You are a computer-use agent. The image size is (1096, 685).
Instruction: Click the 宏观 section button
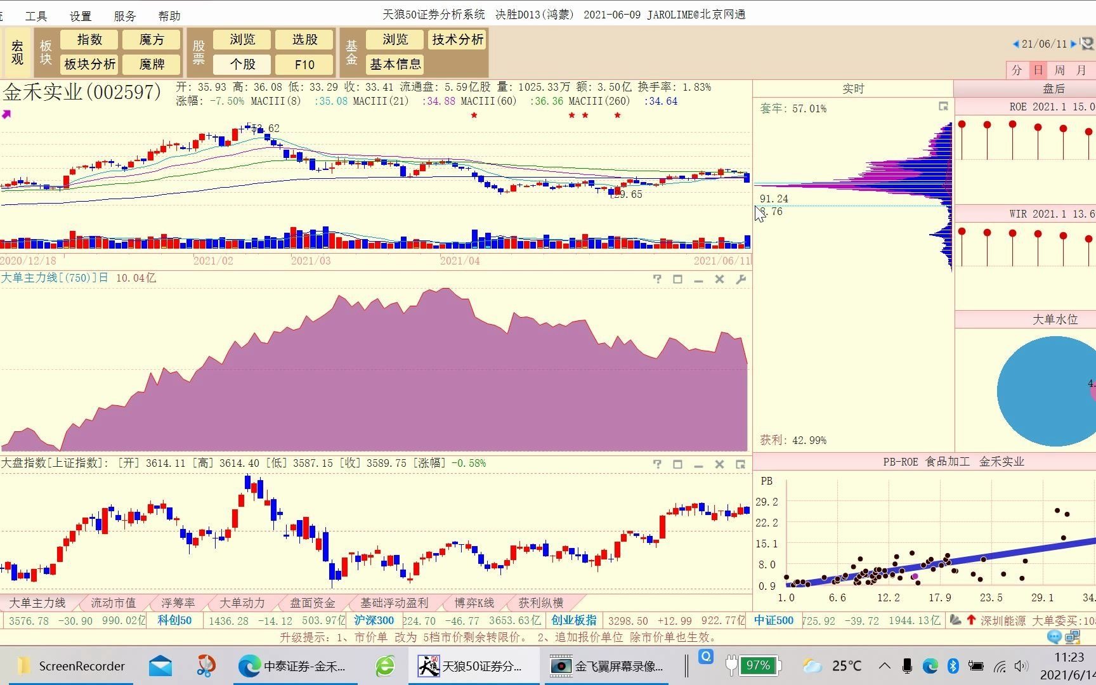point(17,52)
